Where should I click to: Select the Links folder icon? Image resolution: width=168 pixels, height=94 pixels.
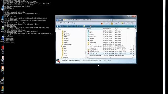(88, 31)
